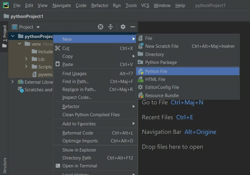This screenshot has height=175, width=250.
Task: Click the terminal icon by Open in Terminal
Action: tap(58, 166)
